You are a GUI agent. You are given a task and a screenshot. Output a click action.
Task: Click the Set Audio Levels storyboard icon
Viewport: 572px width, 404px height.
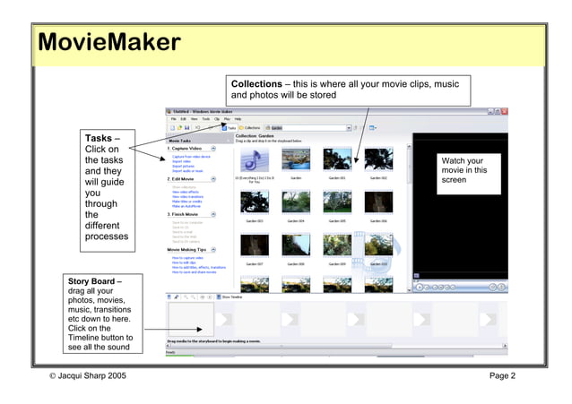(x=169, y=297)
